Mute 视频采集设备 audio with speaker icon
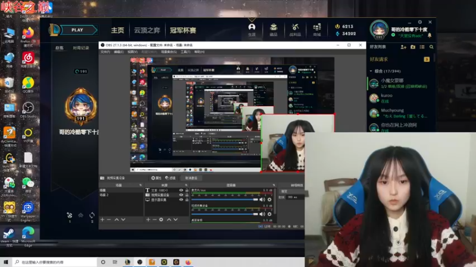Screen dimensions: 476x267 (x=262, y=214)
